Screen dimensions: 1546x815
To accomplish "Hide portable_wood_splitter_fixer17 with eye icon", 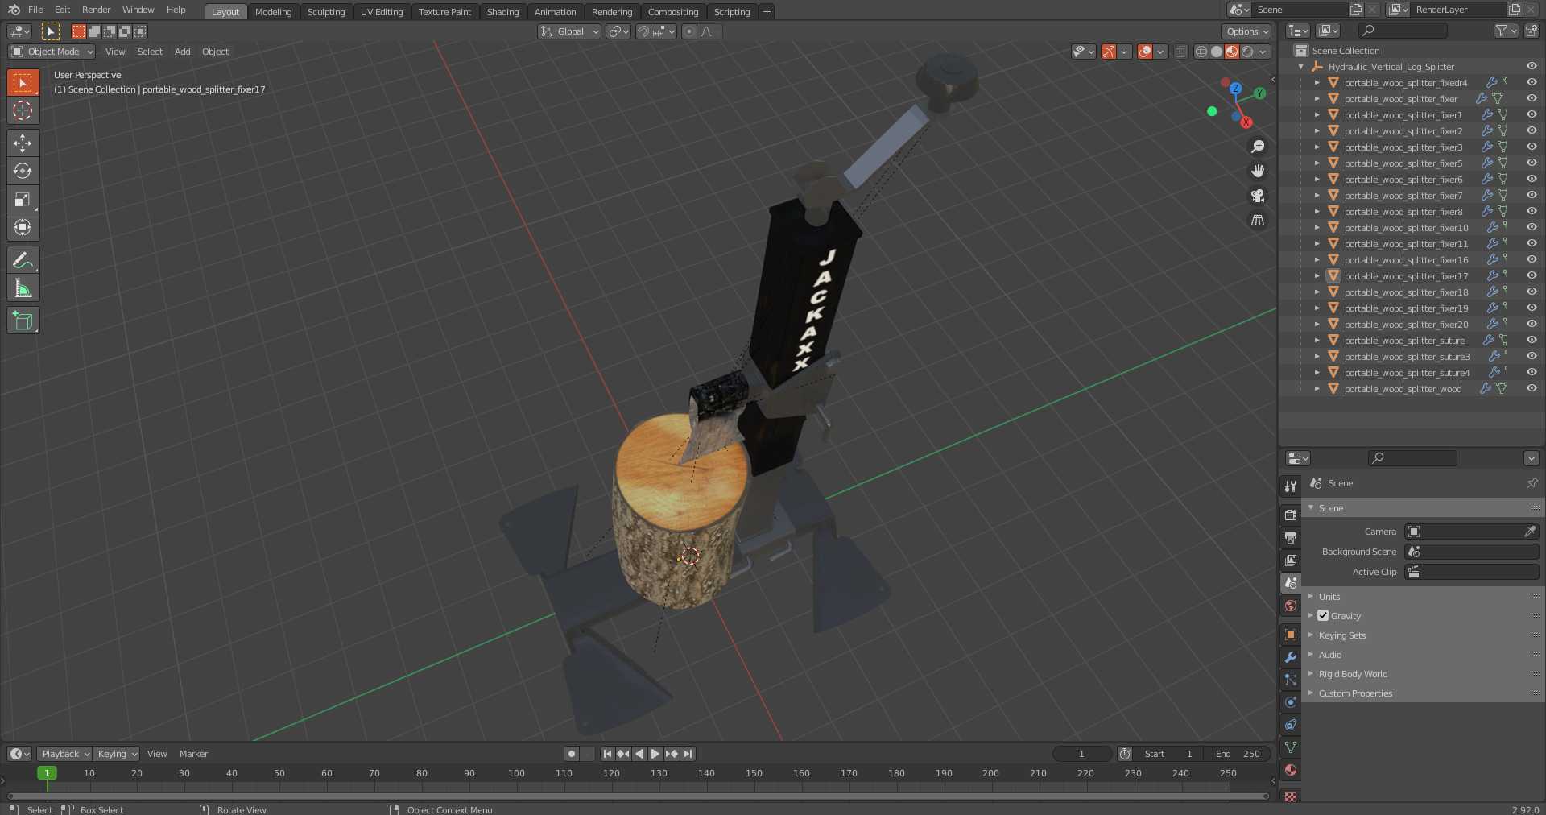I will coord(1532,275).
